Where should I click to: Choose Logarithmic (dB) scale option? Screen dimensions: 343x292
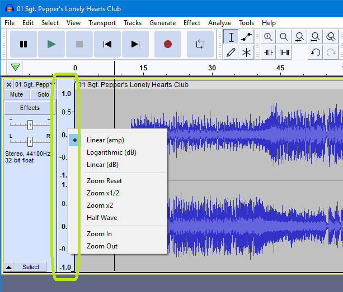118,152
